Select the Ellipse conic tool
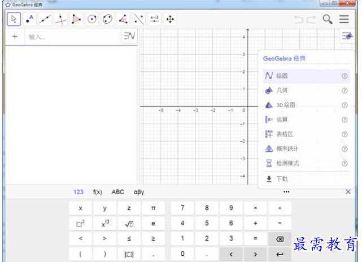Screen dimensions: 362x262 [108, 19]
